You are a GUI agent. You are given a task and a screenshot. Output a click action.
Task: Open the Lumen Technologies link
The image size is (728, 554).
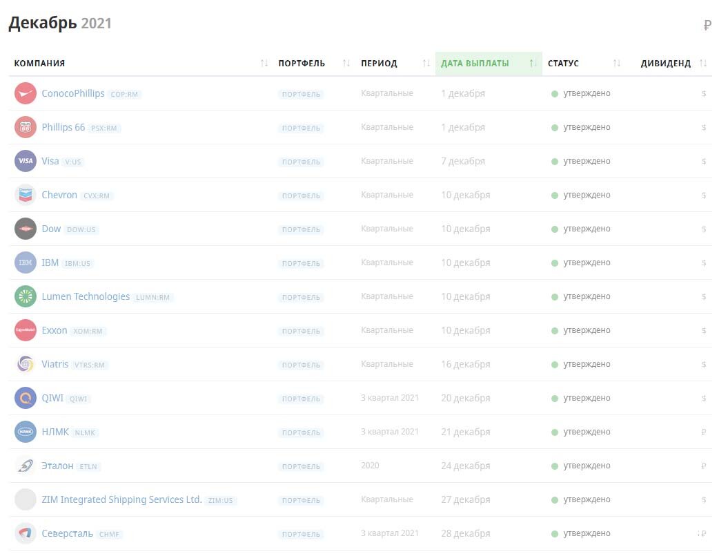tap(86, 296)
